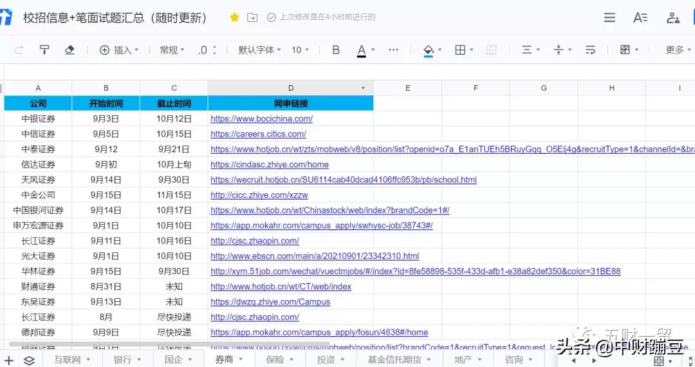
Task: Click the borders grid icon
Action: tap(460, 50)
